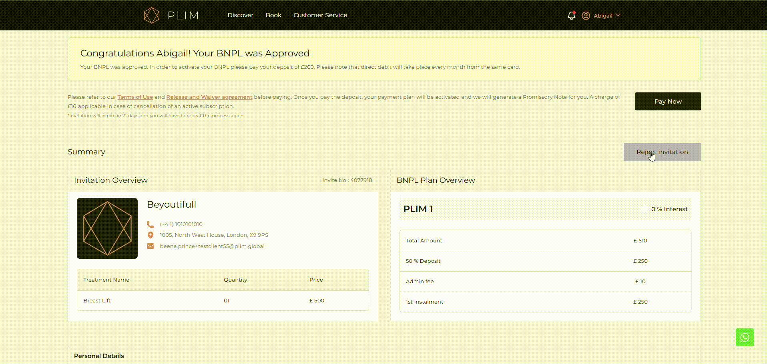The width and height of the screenshot is (767, 364).
Task: Click the Breast Lift treatment cell
Action: (x=97, y=300)
